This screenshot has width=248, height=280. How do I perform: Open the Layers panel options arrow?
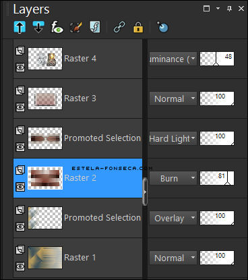(218, 9)
